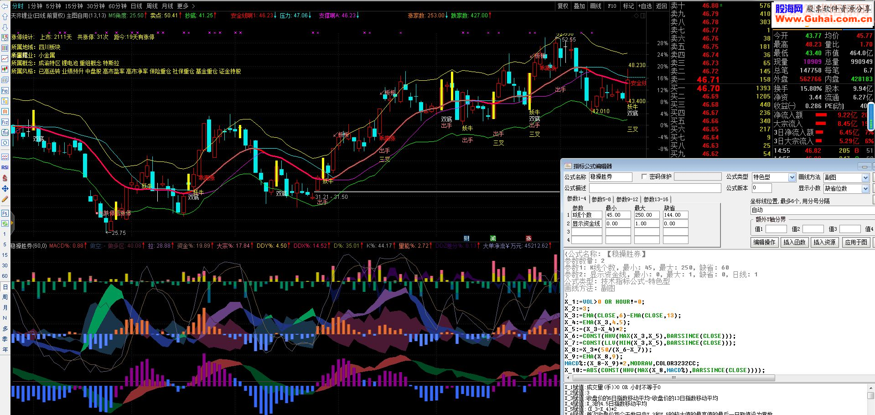Switch to the 分时 period tab
875x415 pixels.
pyautogui.click(x=18, y=6)
